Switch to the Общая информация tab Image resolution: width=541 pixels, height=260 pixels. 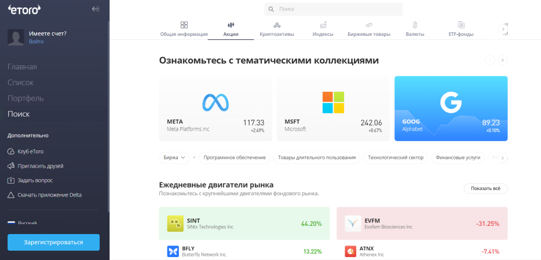point(184,29)
